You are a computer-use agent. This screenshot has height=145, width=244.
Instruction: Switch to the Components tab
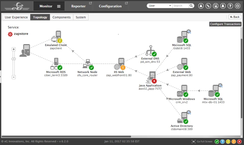pos(62,17)
